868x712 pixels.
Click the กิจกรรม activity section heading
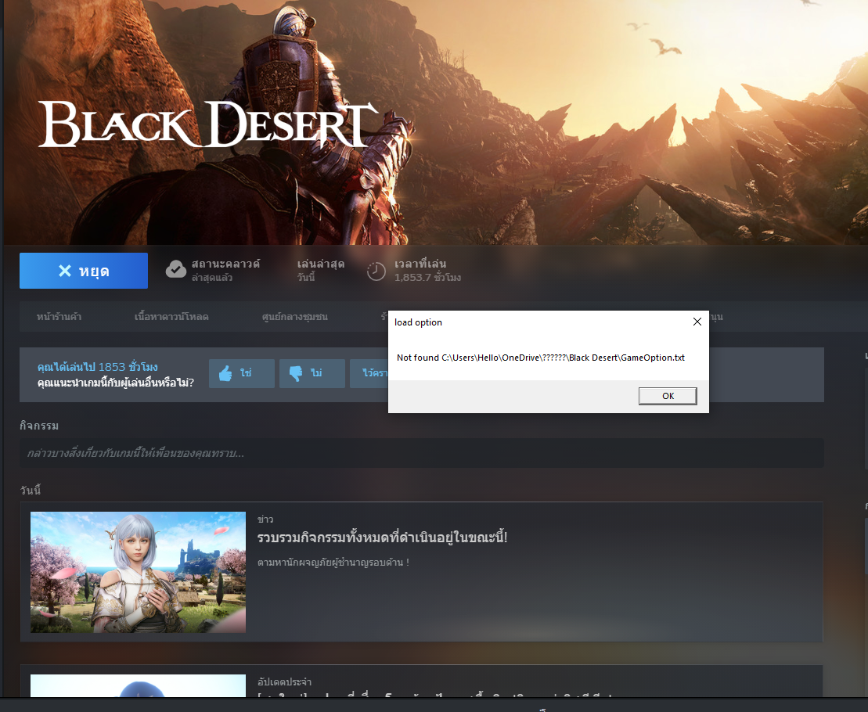tap(39, 426)
